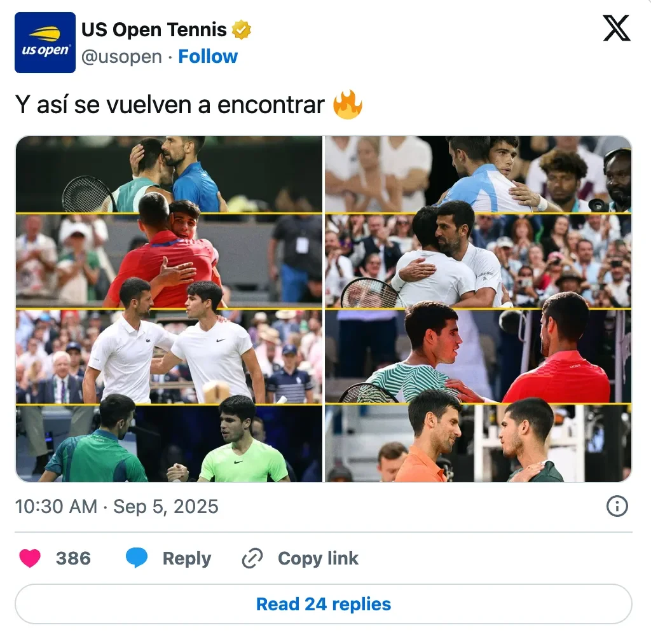Click the fire emoji in tweet
The height and width of the screenshot is (637, 651).
point(348,104)
